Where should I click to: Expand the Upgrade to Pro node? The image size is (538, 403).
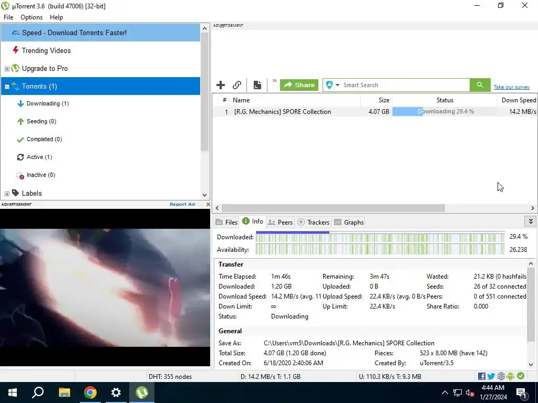pyautogui.click(x=7, y=69)
